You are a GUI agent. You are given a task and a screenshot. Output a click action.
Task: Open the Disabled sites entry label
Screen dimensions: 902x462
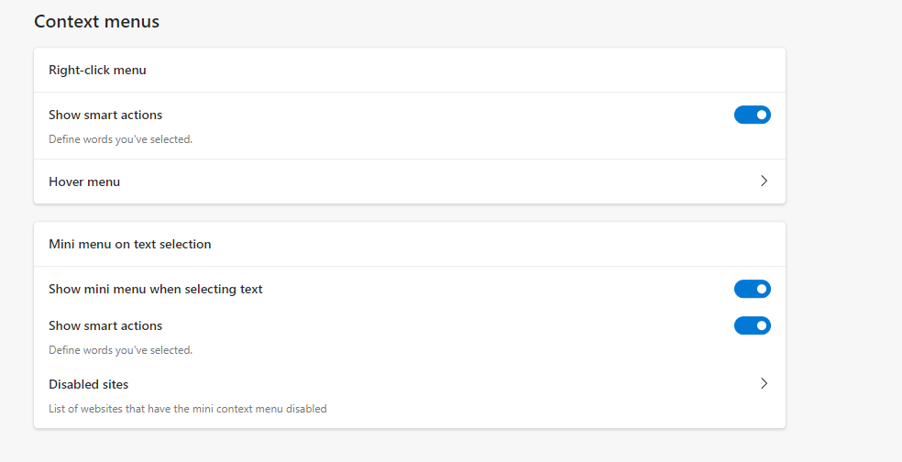click(89, 384)
